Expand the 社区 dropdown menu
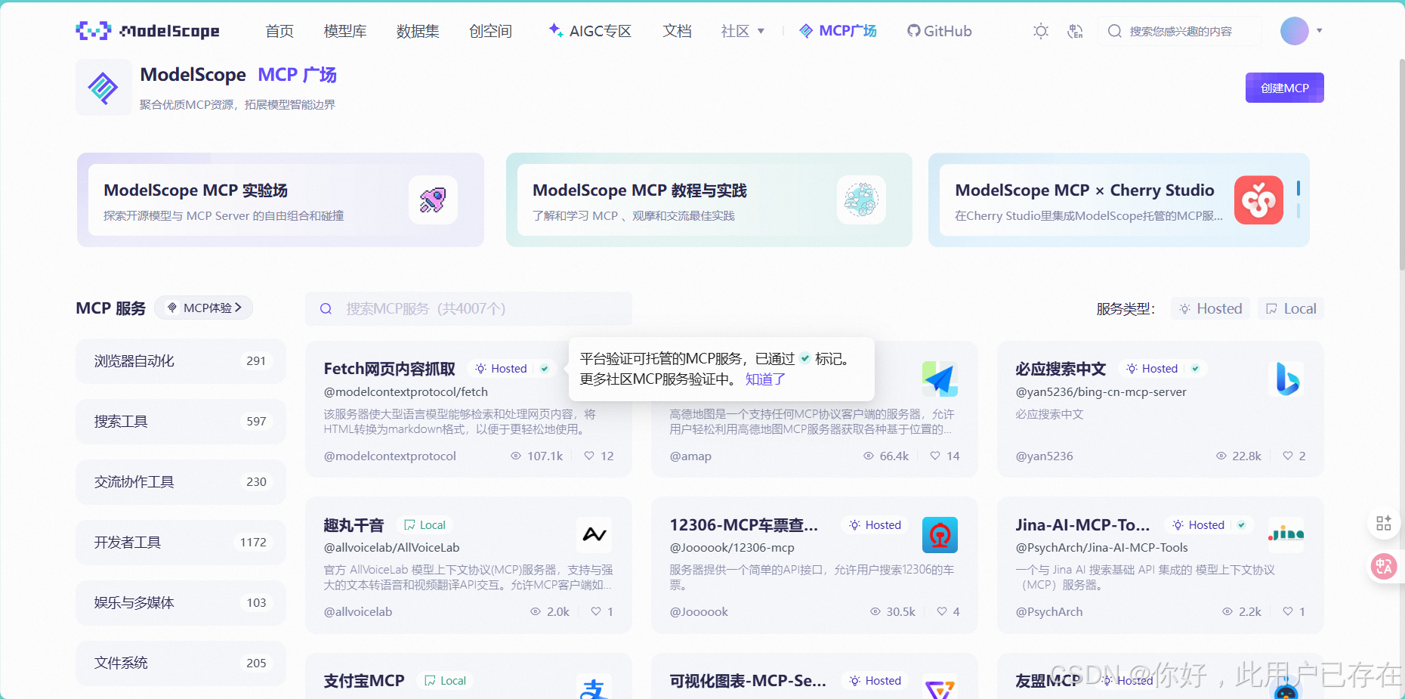The image size is (1405, 699). point(743,31)
